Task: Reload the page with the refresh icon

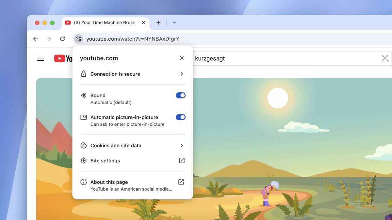Action: pos(62,39)
